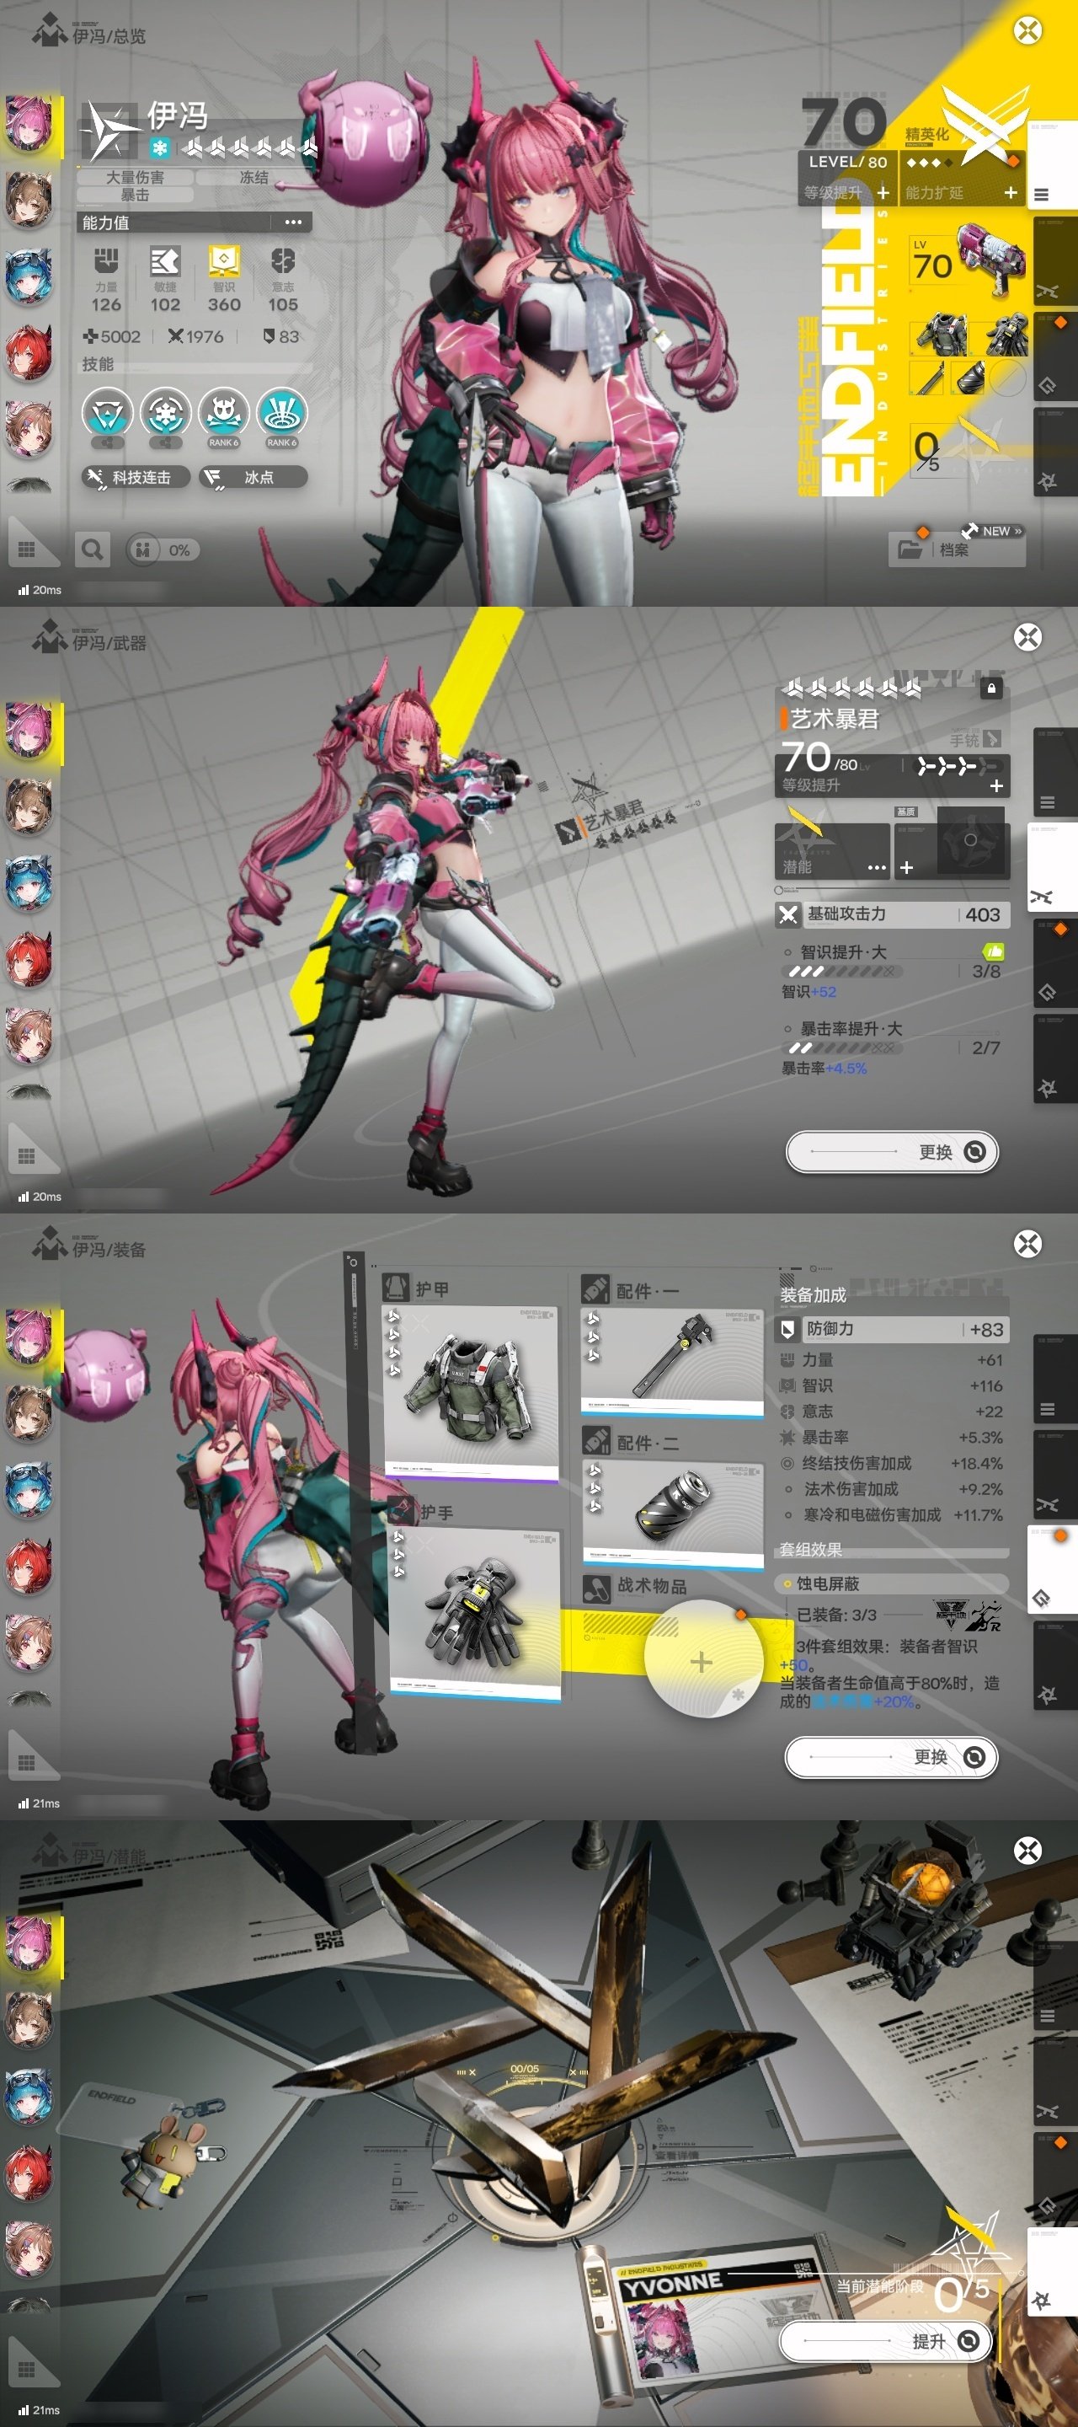Select the snowflake skill icon under 技能
Viewport: 1078px width, 2427px height.
165,415
